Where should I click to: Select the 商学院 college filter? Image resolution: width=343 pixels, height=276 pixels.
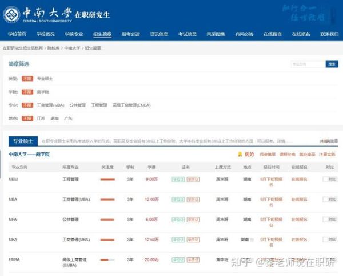pyautogui.click(x=43, y=92)
